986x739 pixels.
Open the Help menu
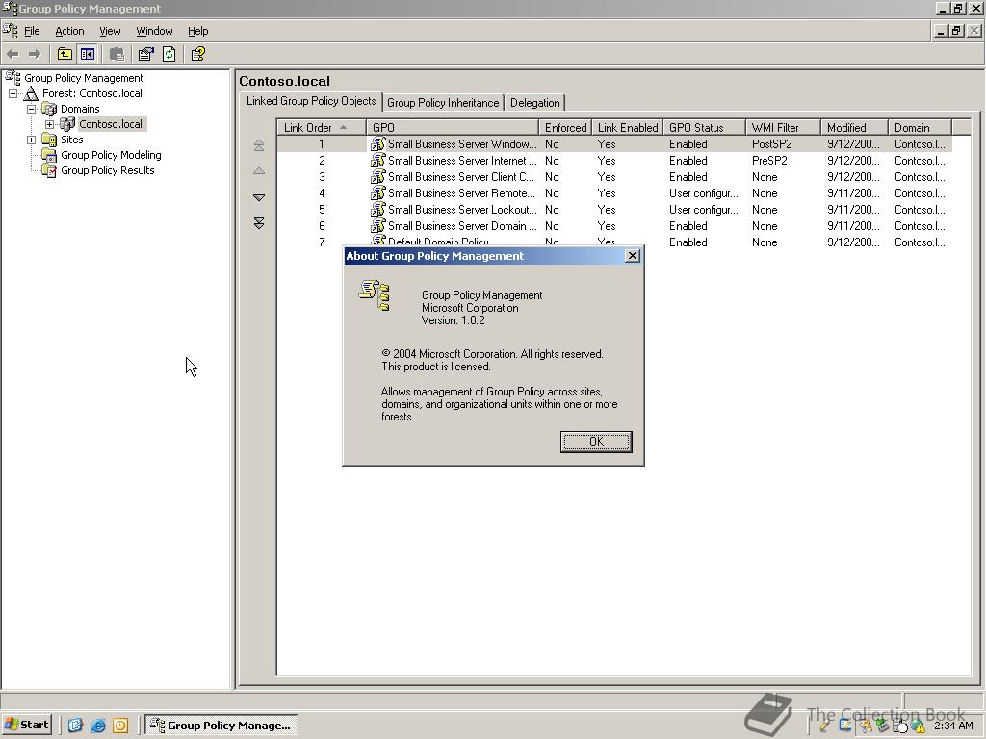[197, 31]
